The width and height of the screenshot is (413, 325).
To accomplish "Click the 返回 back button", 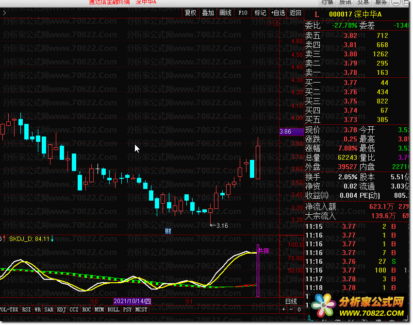I will [x=295, y=13].
